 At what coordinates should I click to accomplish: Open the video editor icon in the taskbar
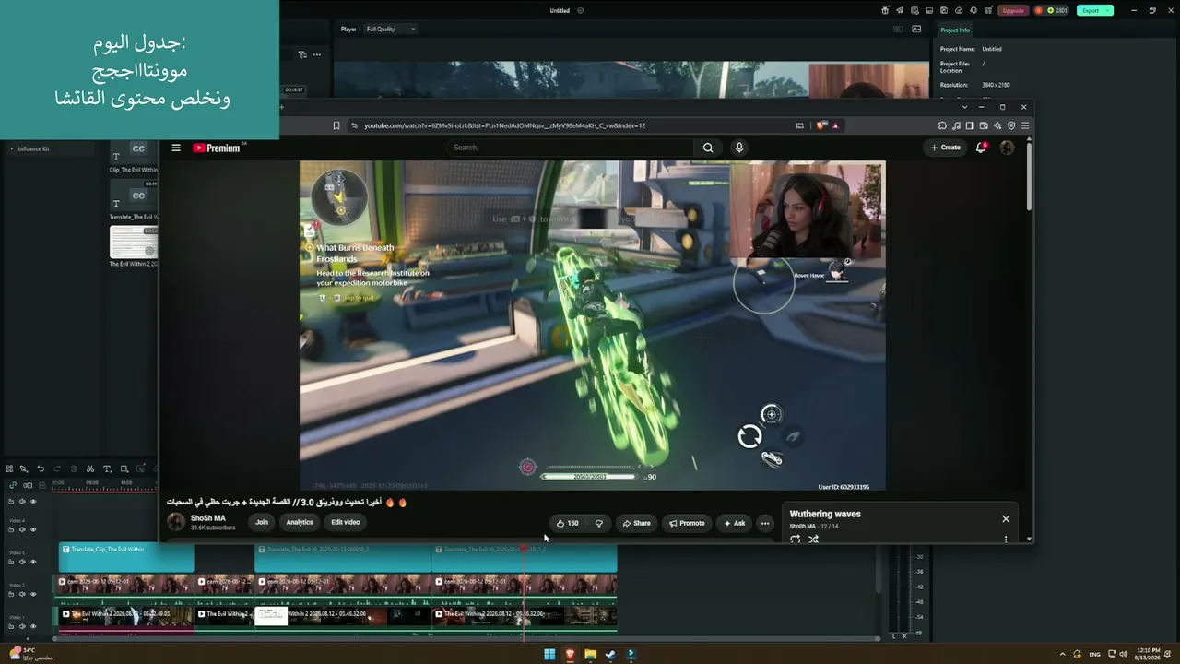click(x=631, y=655)
